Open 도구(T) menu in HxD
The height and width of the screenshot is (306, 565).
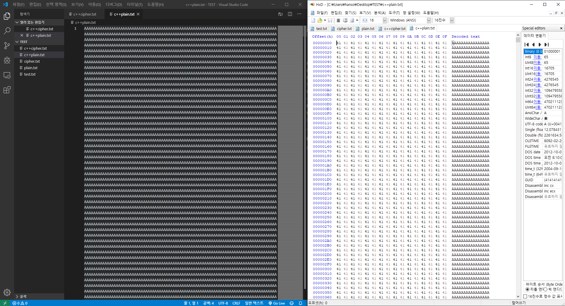[394, 13]
